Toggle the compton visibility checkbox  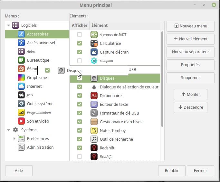[80, 61]
